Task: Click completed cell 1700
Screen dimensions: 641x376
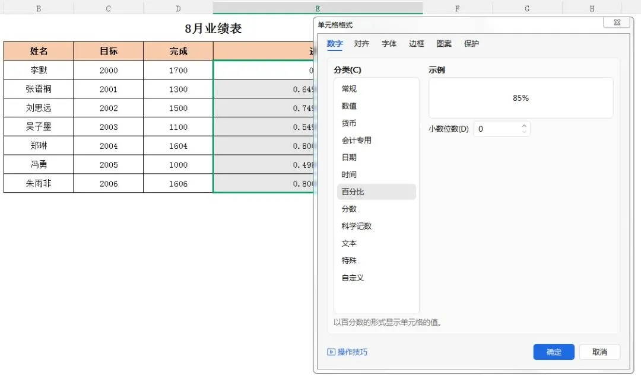Action: [178, 70]
